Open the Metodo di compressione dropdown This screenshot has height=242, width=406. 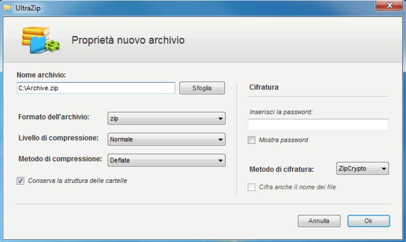[167, 160]
